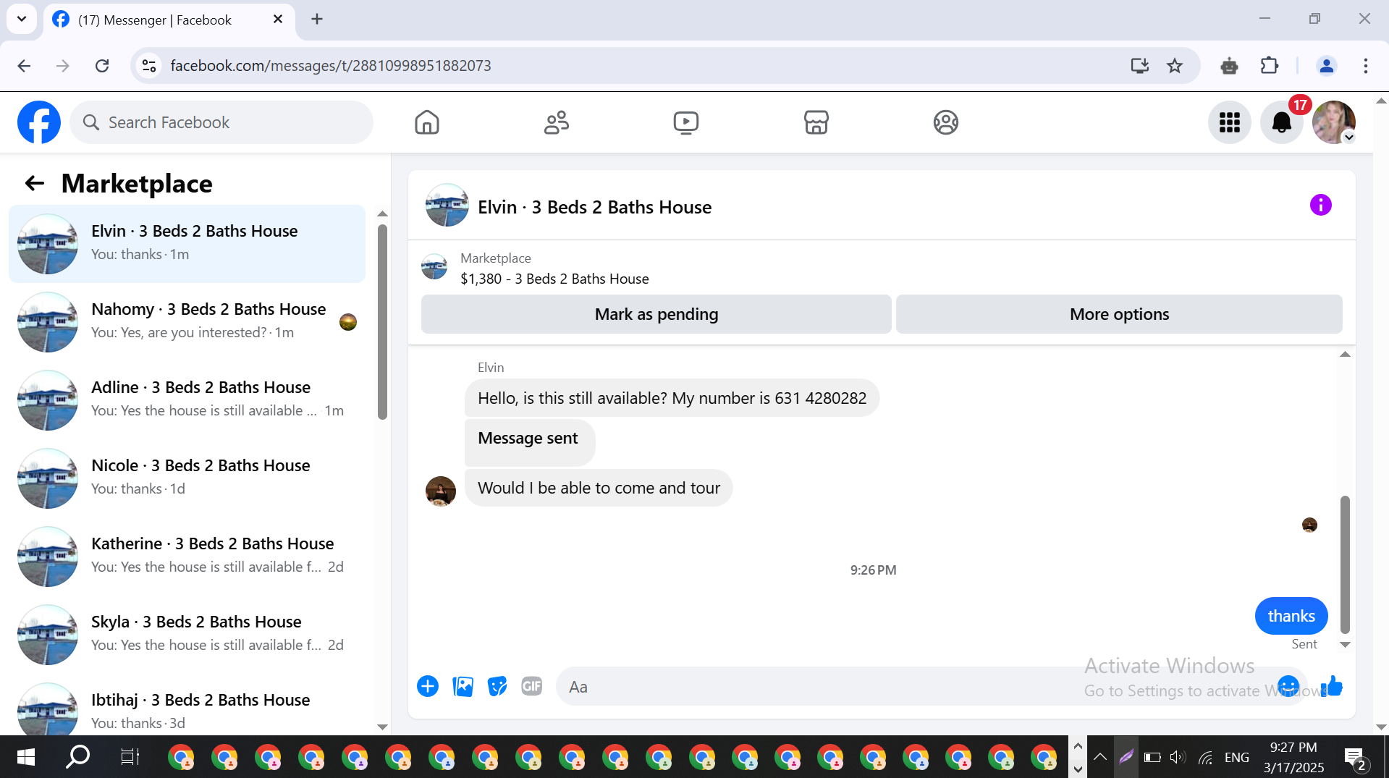Select Elvin's 'Hello, is this still available' message
The height and width of the screenshot is (778, 1389).
pos(672,398)
